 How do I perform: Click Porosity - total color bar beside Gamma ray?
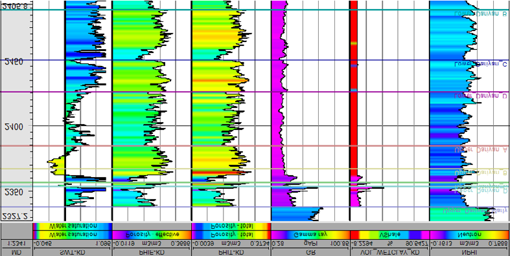coord(231,235)
